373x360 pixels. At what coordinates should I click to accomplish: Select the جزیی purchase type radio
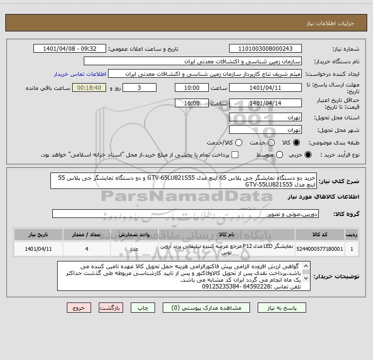tap(308, 155)
